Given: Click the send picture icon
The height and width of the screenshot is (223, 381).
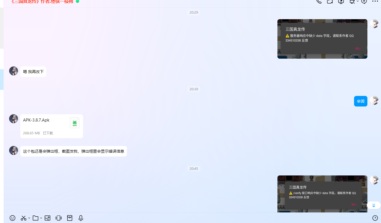Looking at the screenshot, I should click(47, 218).
